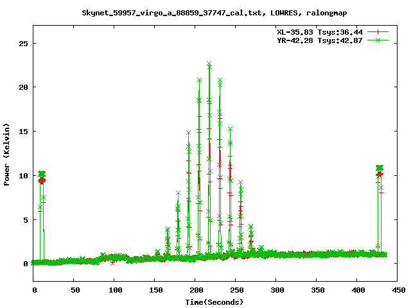Click the y-axis tick label 20

(x=23, y=87)
